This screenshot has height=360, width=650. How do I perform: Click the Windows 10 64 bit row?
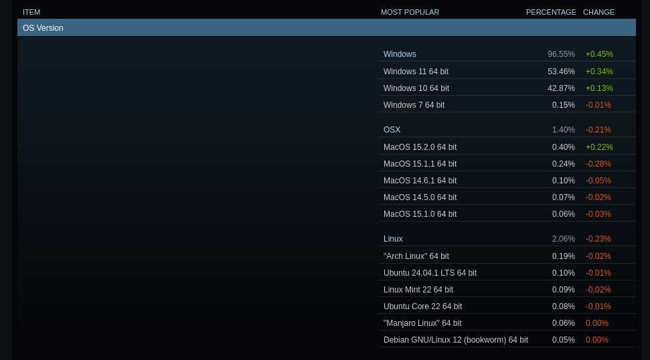507,88
